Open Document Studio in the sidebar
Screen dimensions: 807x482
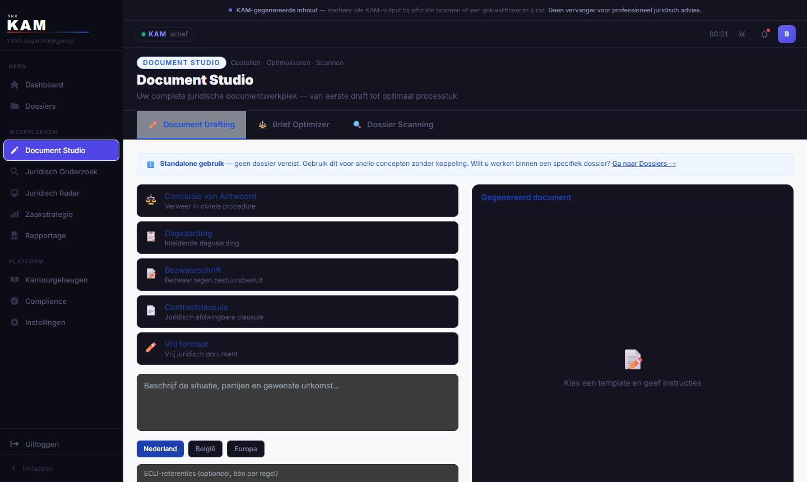point(61,150)
